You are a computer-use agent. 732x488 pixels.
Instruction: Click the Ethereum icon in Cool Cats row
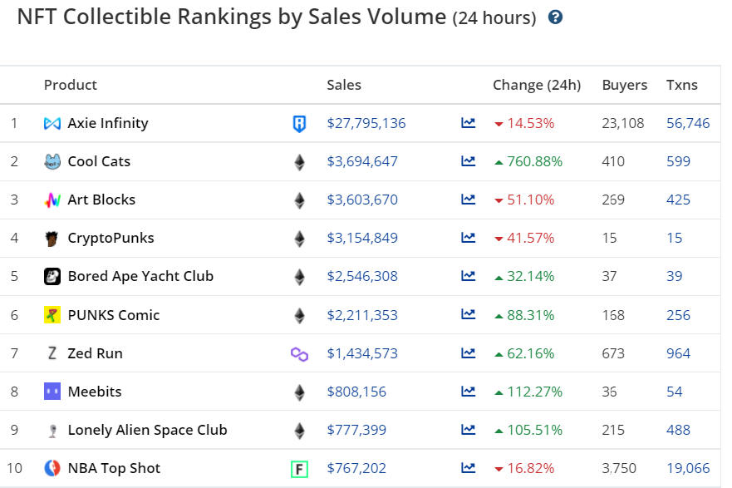(x=299, y=162)
